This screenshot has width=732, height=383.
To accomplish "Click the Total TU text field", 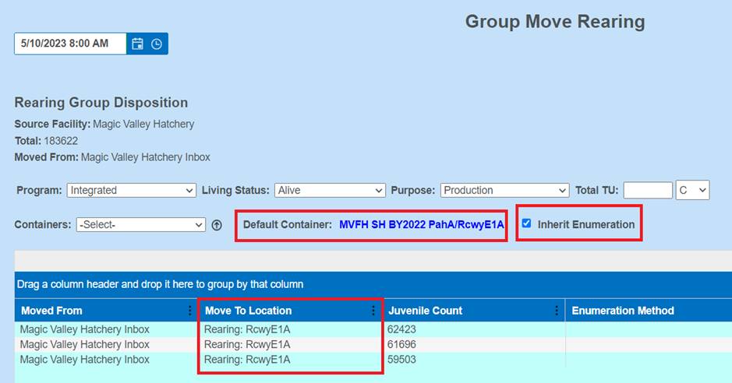I will [647, 190].
